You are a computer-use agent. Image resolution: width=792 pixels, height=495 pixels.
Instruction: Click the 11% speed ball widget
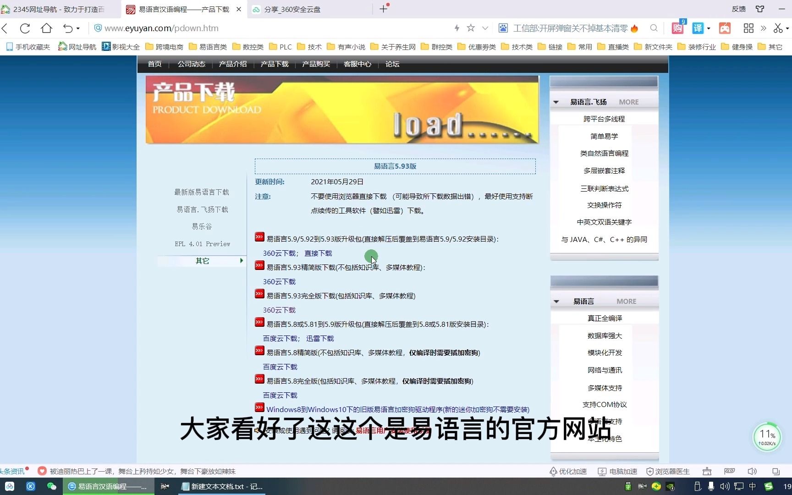(x=767, y=437)
